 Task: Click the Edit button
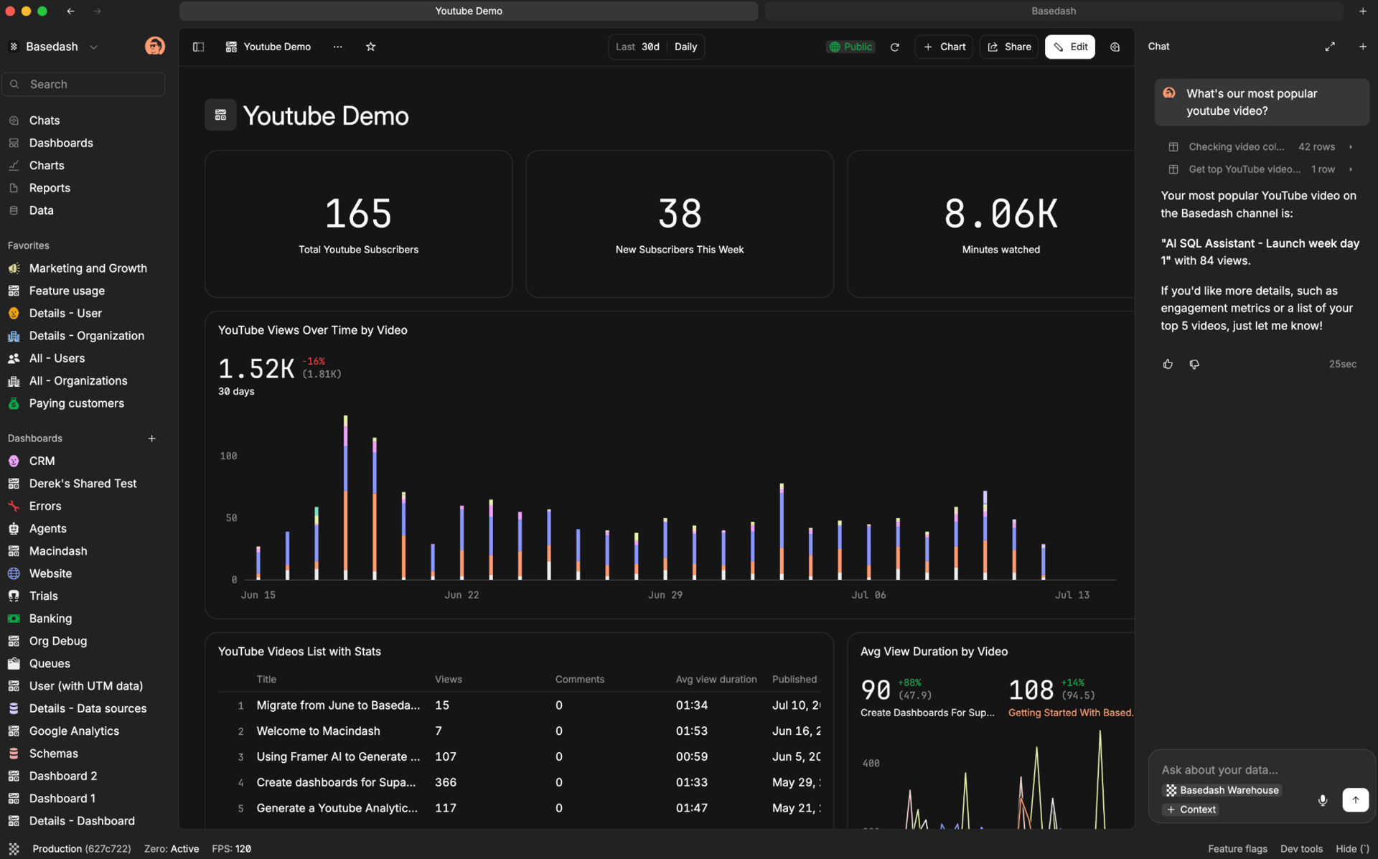(1069, 47)
